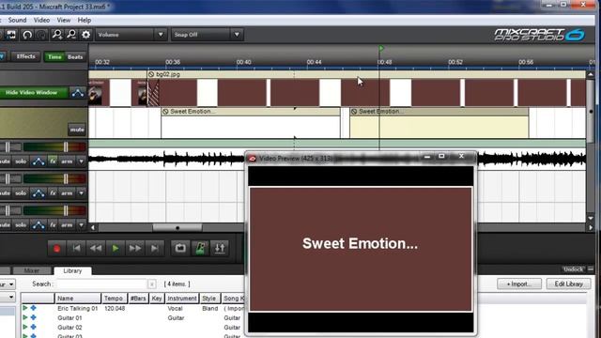Viewport: 601px width, 338px height.
Task: Preview Guitar 01 with its play icon
Action: point(25,317)
